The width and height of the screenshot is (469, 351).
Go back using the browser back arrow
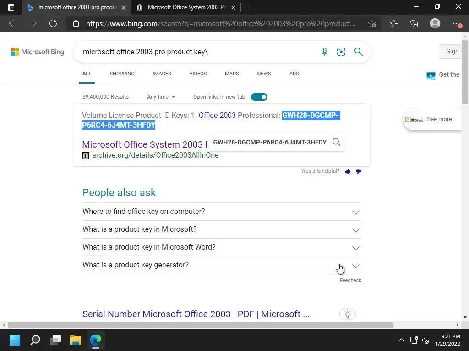point(13,23)
